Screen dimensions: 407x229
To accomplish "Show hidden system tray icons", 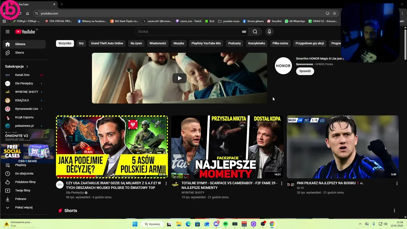I will (x=360, y=224).
